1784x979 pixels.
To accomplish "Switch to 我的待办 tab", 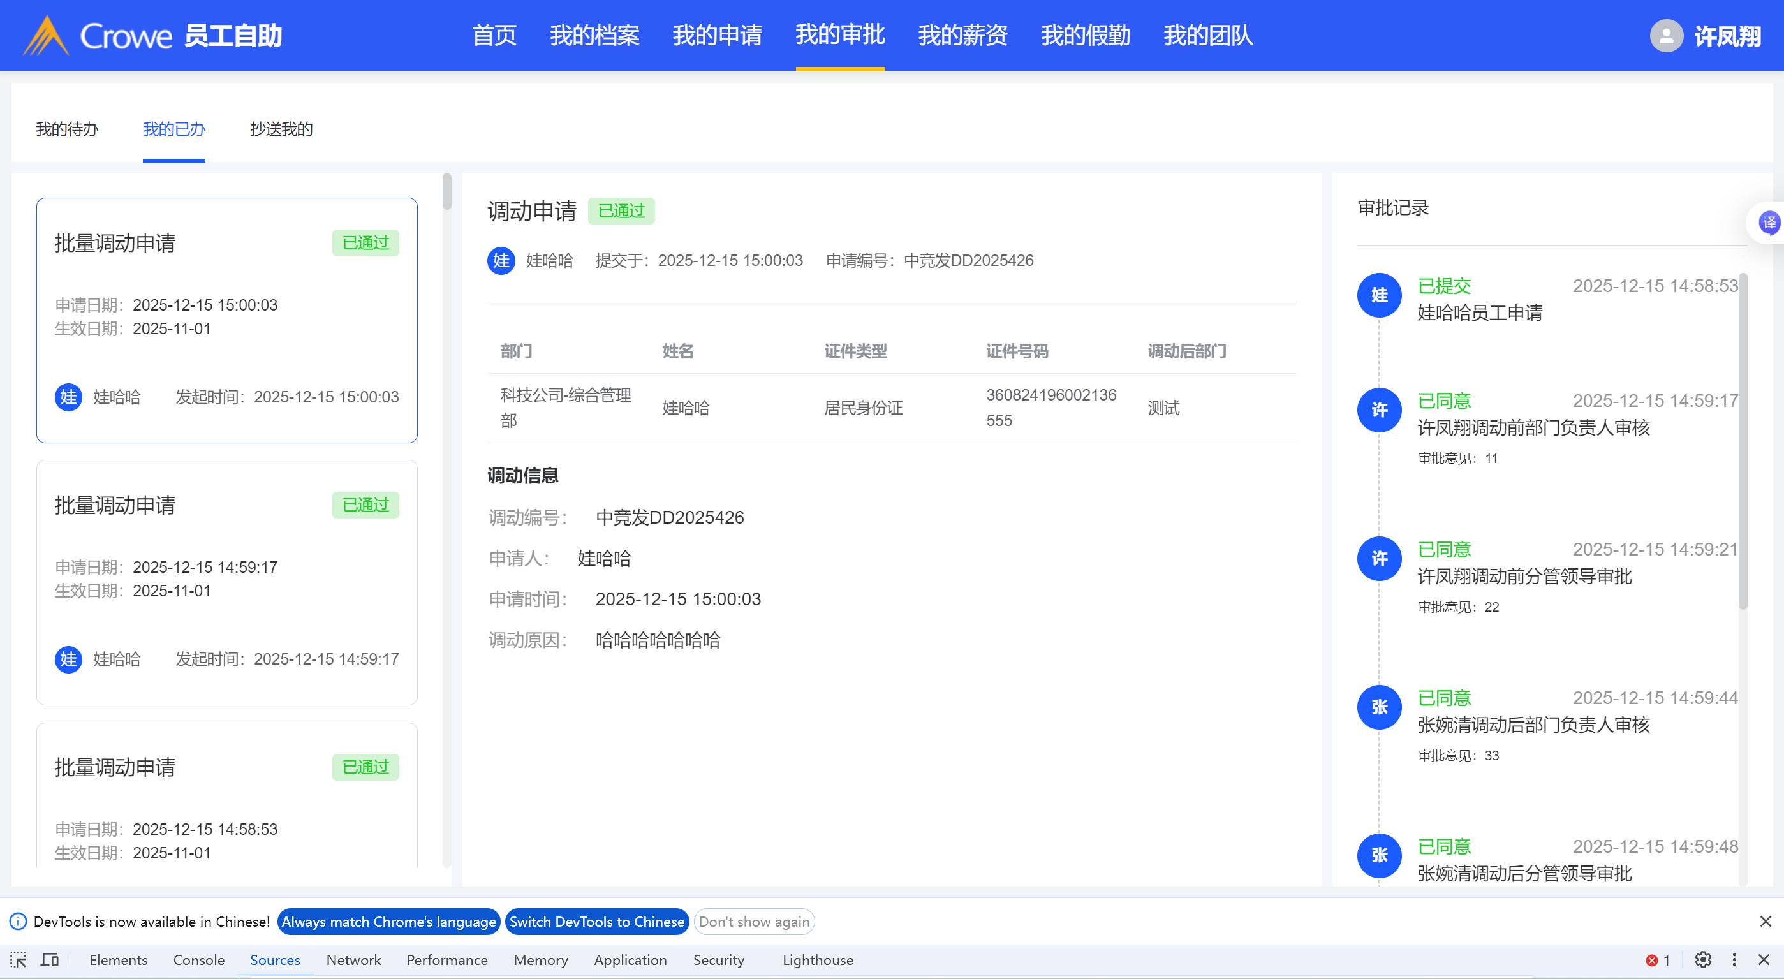I will 67,129.
